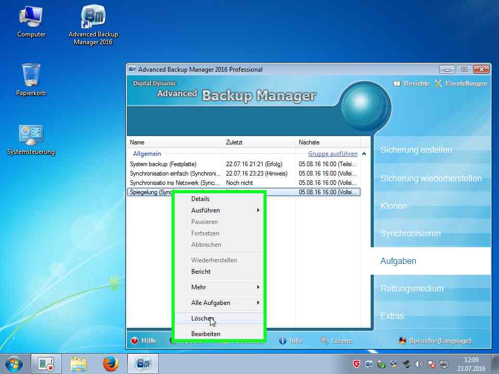Select the Papierkorb recycle bin icon

click(31, 80)
